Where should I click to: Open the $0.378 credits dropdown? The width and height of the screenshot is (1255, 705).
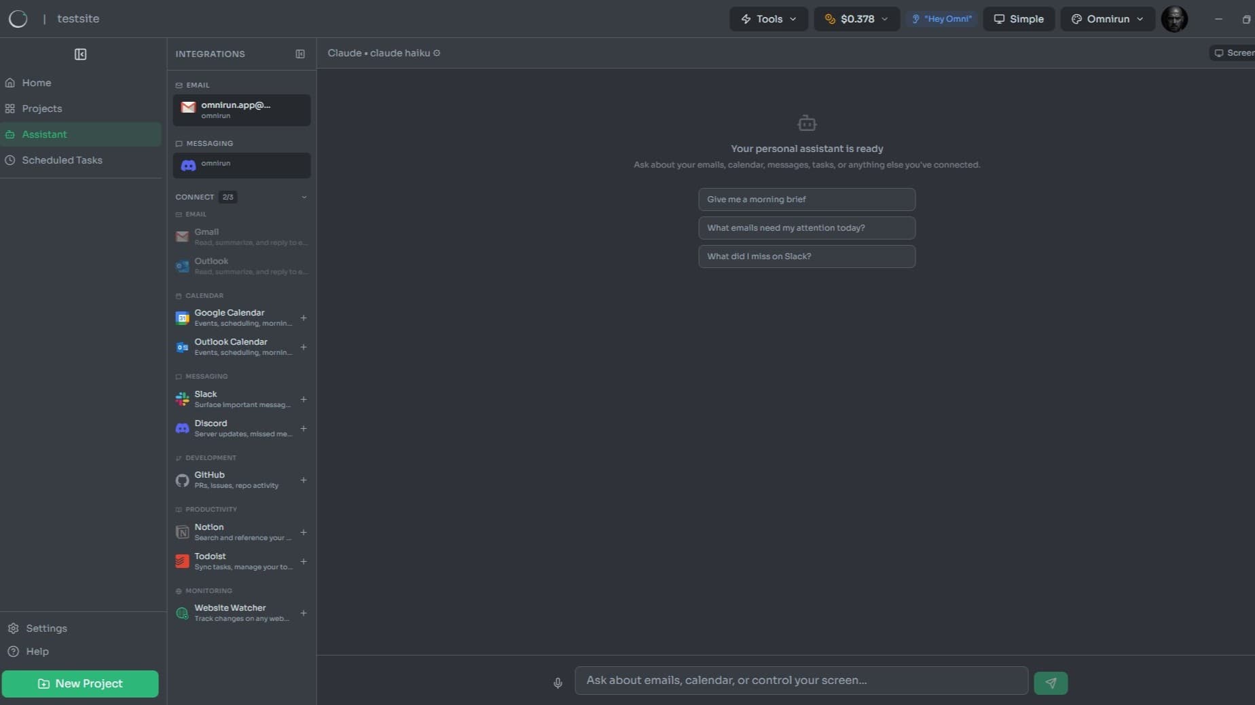(x=857, y=19)
